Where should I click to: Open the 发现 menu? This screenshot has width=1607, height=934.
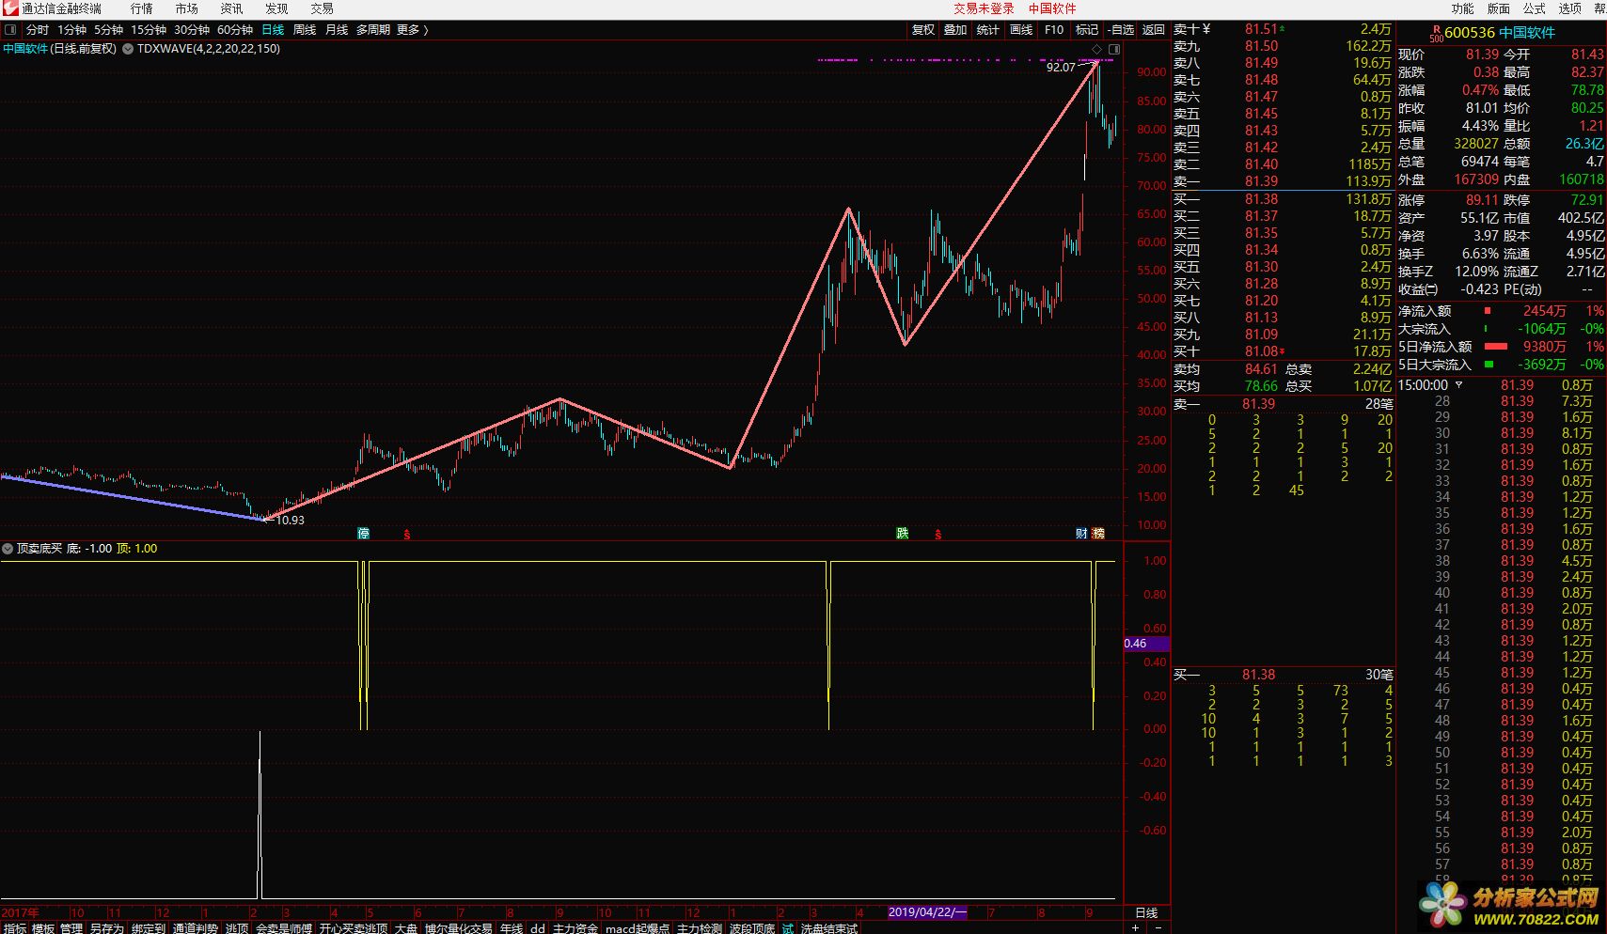276,8
